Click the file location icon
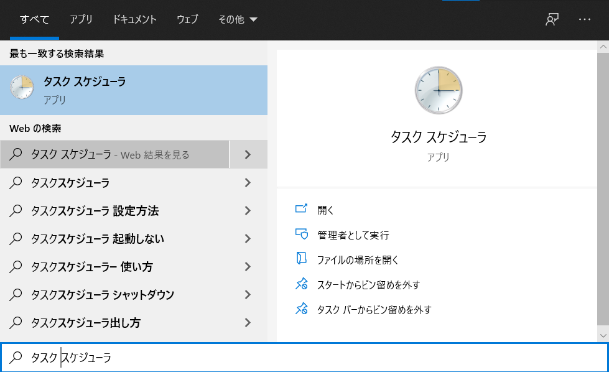Viewport: 609px width, 372px height. (x=302, y=259)
